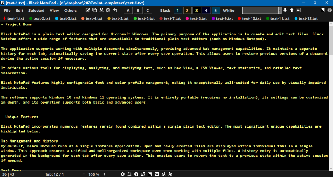Open the Others menu

click(x=70, y=11)
